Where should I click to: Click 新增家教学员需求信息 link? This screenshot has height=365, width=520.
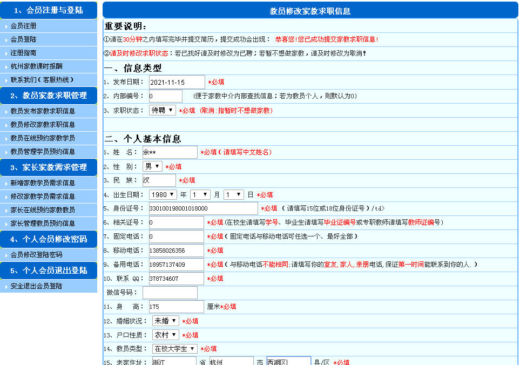43,183
